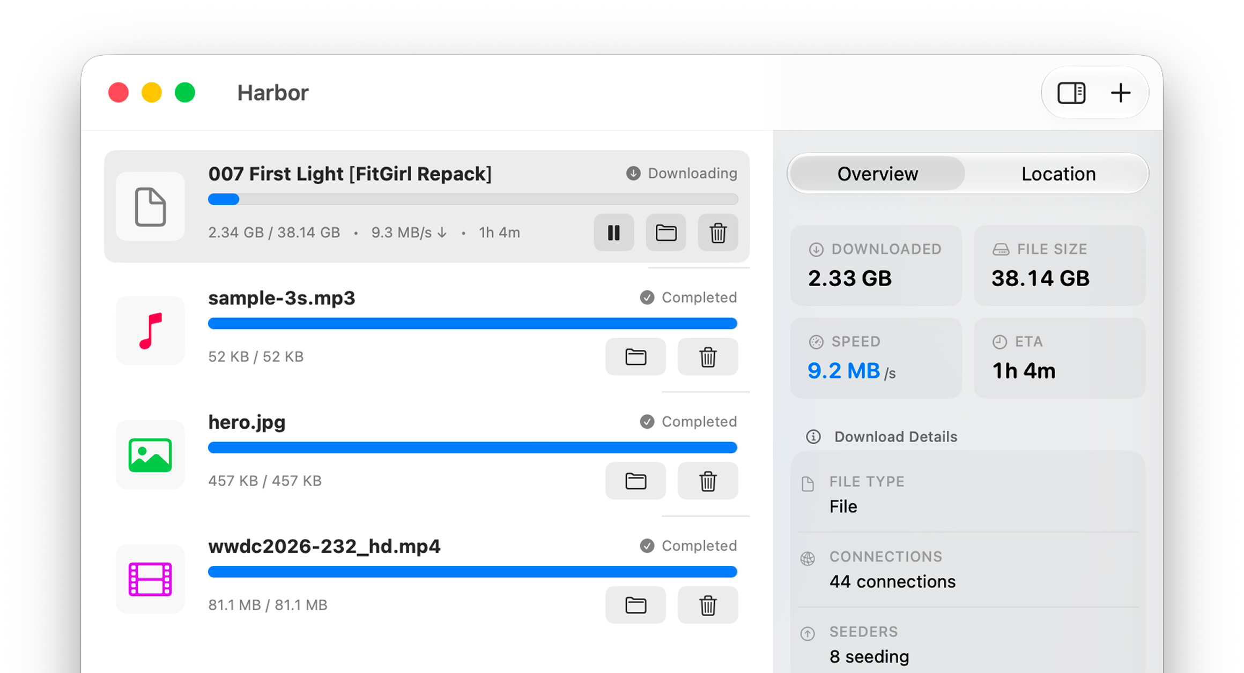Pause the 007 First Light download
1244x673 pixels.
pyautogui.click(x=613, y=233)
